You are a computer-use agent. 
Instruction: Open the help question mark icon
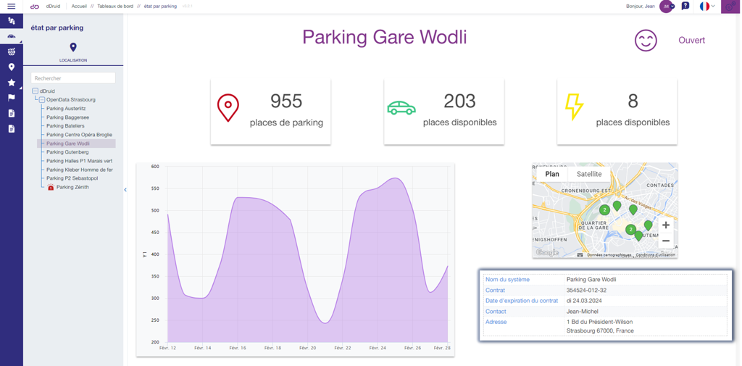[x=685, y=7]
